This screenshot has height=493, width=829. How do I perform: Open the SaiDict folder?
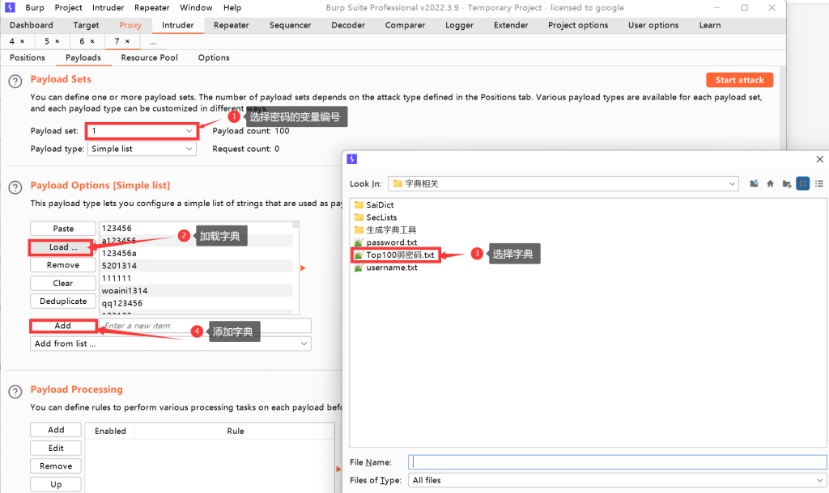[374, 204]
